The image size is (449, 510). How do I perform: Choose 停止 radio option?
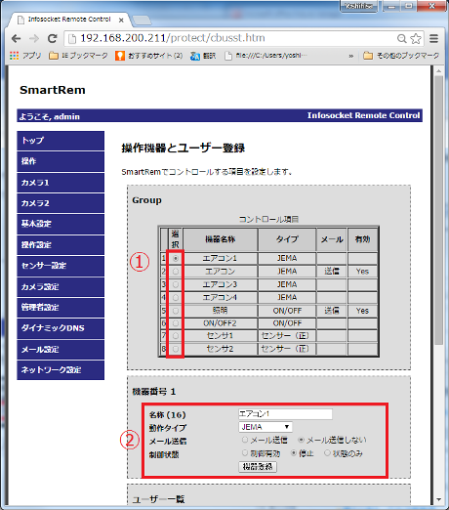[x=294, y=453]
